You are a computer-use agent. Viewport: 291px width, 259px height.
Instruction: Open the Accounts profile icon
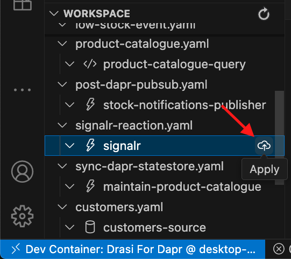click(x=22, y=171)
